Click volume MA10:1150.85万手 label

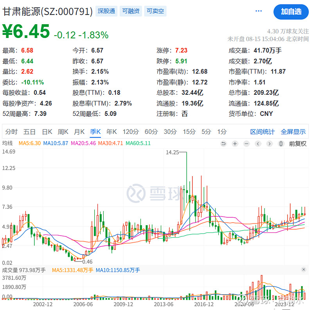point(118,270)
